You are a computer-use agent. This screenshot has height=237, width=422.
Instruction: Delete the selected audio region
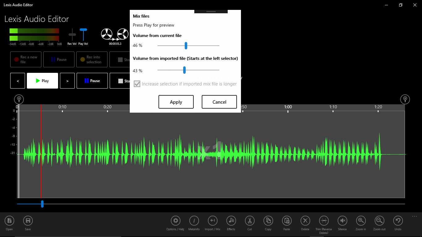point(305,221)
